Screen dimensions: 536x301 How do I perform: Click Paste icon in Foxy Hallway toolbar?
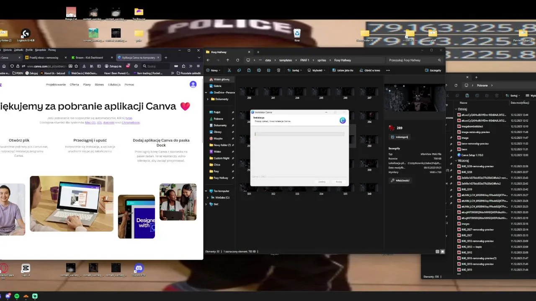click(249, 70)
